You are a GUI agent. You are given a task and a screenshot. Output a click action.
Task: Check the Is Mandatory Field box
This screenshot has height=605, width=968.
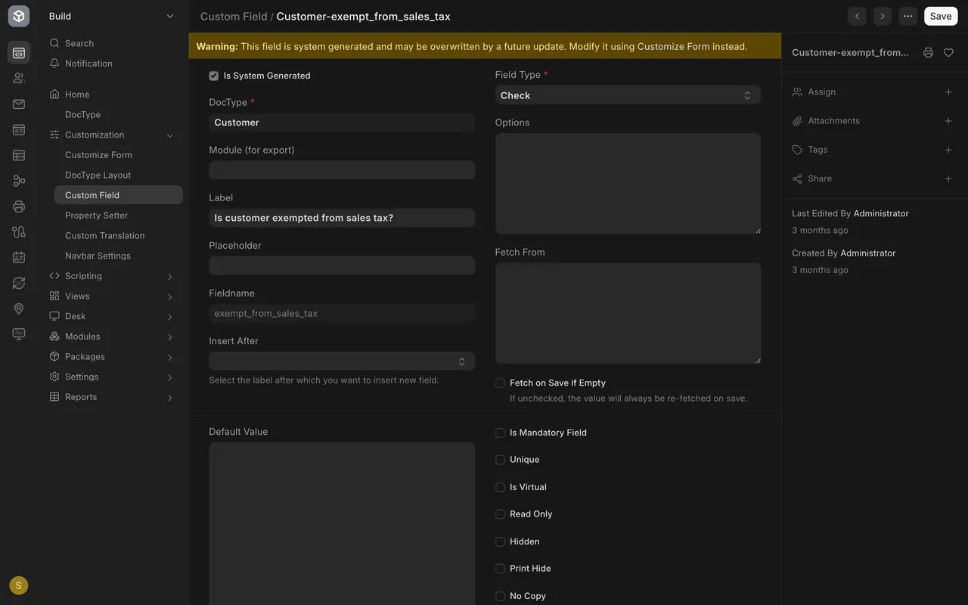pyautogui.click(x=500, y=433)
